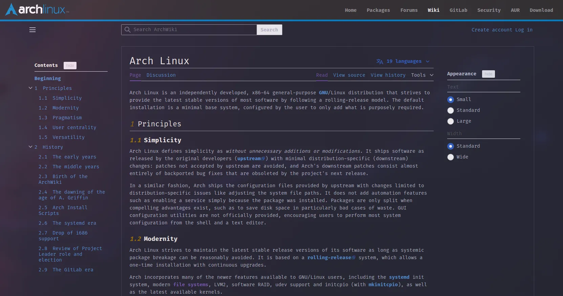Collapse the History contents section

tap(30, 147)
